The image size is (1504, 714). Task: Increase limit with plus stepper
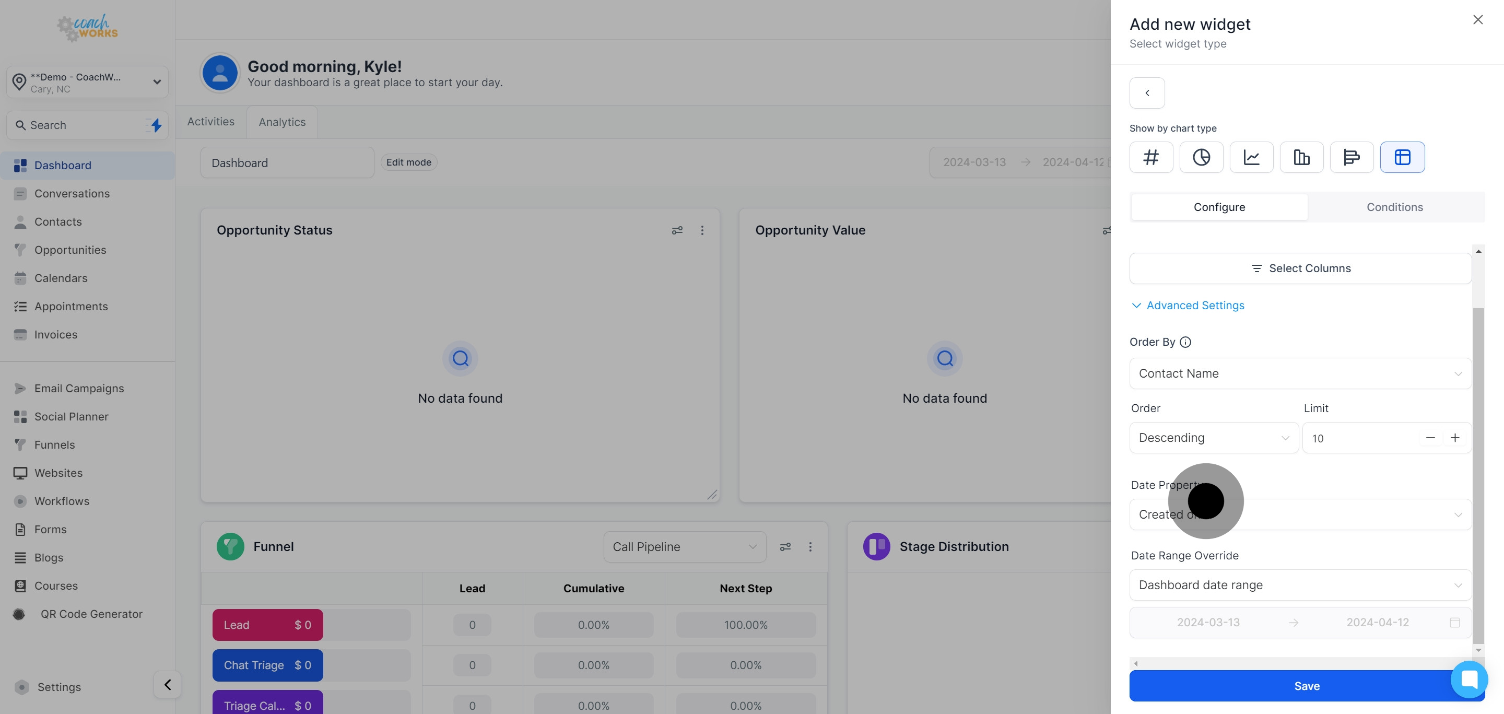click(x=1454, y=438)
